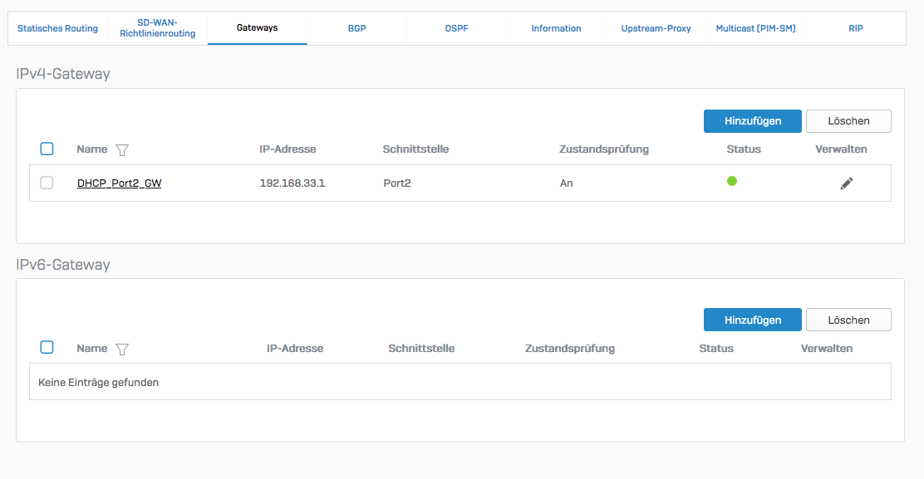Click the Name filter funnel in IPv6-Gateway
924x479 pixels.
[x=122, y=349]
